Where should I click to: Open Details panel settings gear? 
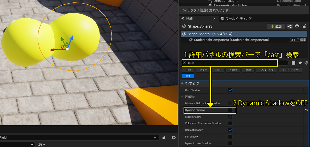click(306, 63)
